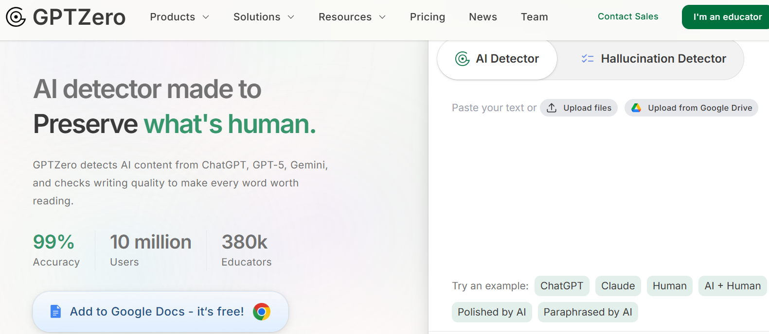Click the 10 million Users statistic
The width and height of the screenshot is (769, 334).
point(151,250)
